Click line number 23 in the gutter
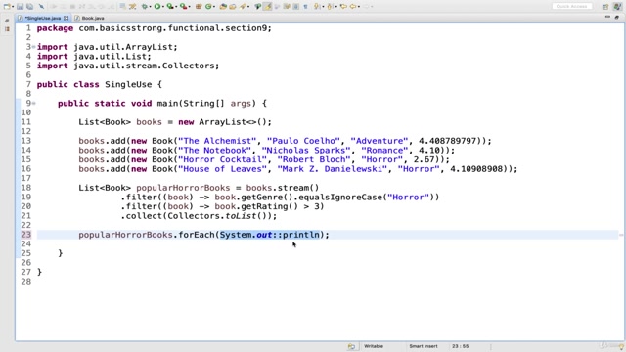This screenshot has height=352, width=626. click(26, 235)
